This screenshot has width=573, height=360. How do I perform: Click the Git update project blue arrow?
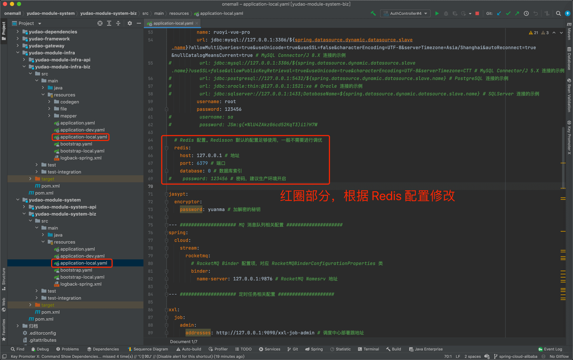point(499,13)
